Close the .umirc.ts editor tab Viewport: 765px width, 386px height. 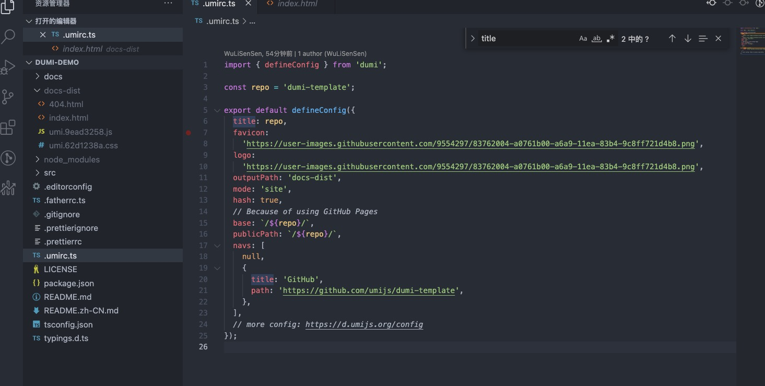248,3
